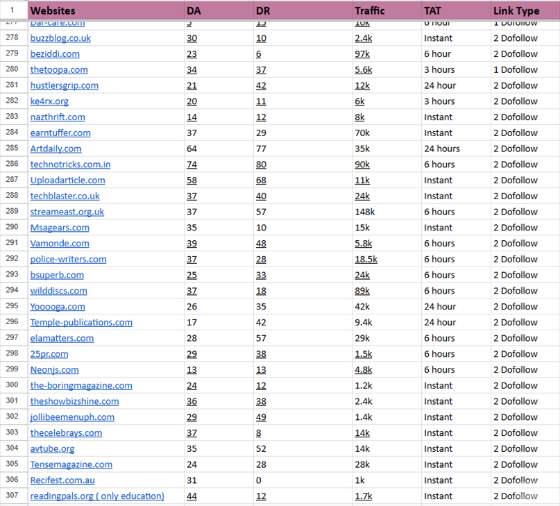The height and width of the screenshot is (506, 560).
Task: Click the 24 hour TAT cell for hustlersgrip.com
Action: pos(456,85)
